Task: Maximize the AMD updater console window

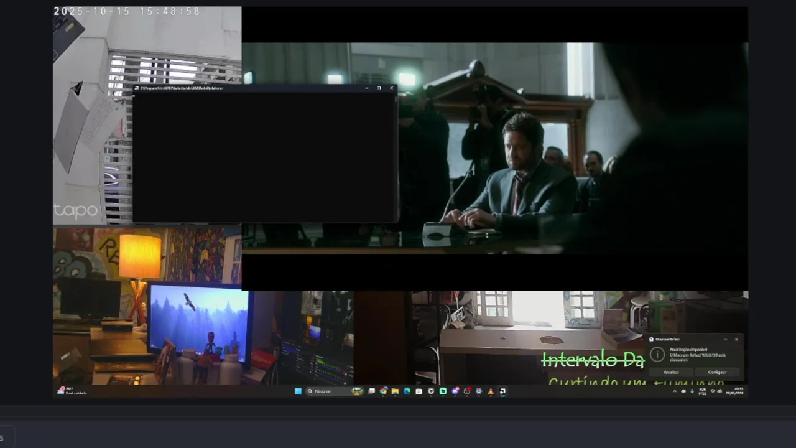Action: tap(379, 88)
